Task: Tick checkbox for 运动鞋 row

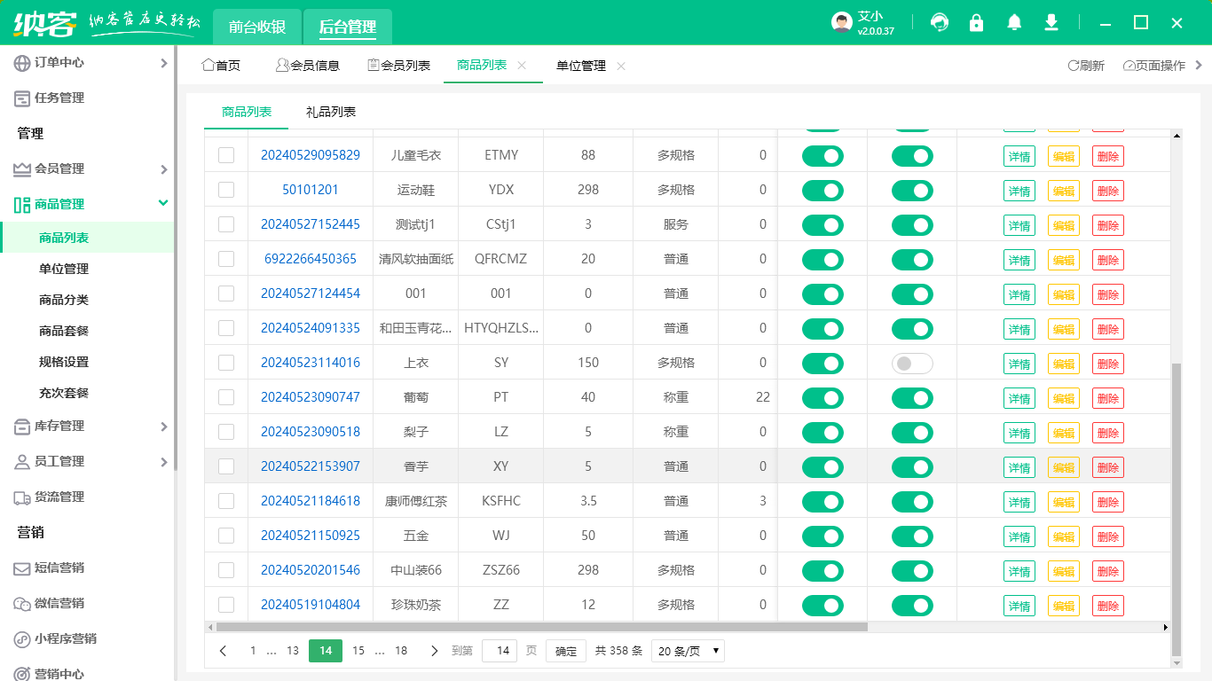Action: click(226, 190)
